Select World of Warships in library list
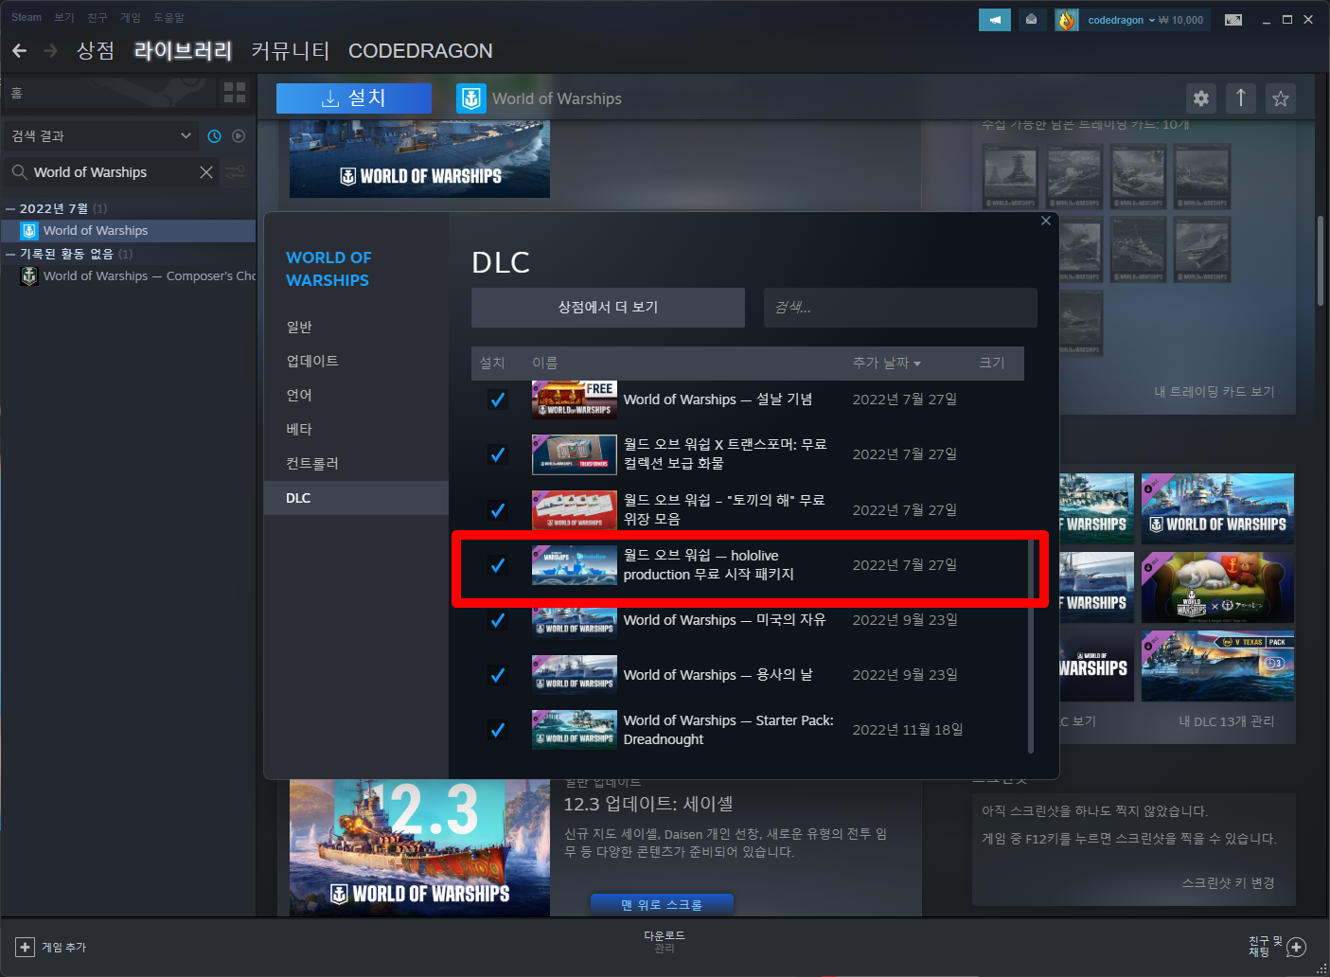The height and width of the screenshot is (977, 1330). click(129, 231)
